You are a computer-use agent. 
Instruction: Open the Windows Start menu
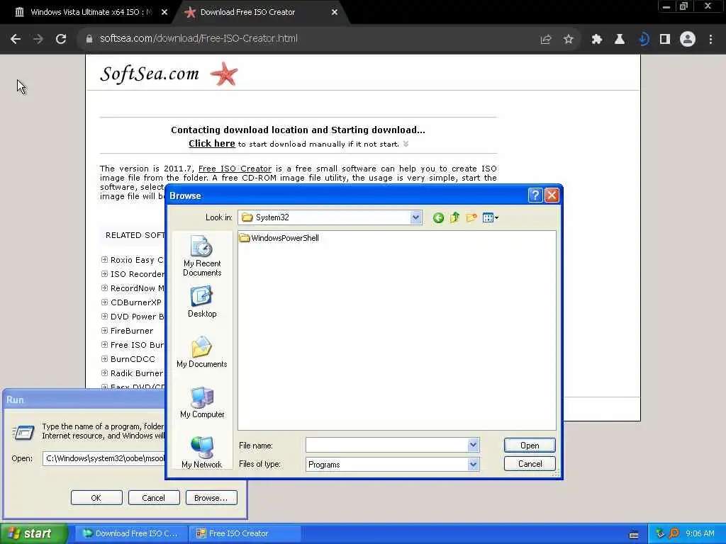pos(33,533)
